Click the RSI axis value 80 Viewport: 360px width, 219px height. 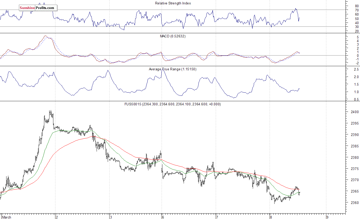(x=357, y=6)
